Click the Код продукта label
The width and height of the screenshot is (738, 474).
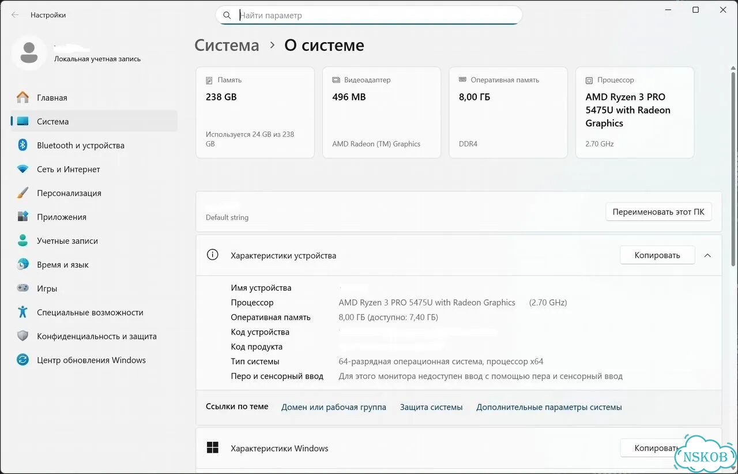coord(257,347)
